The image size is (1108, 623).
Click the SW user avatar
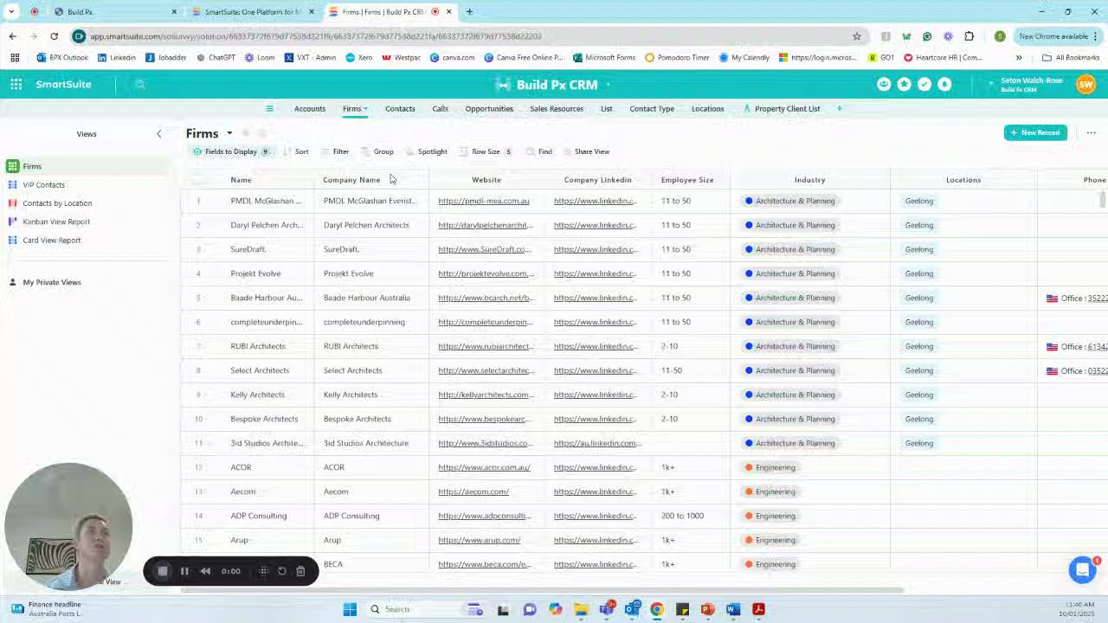click(x=1085, y=84)
